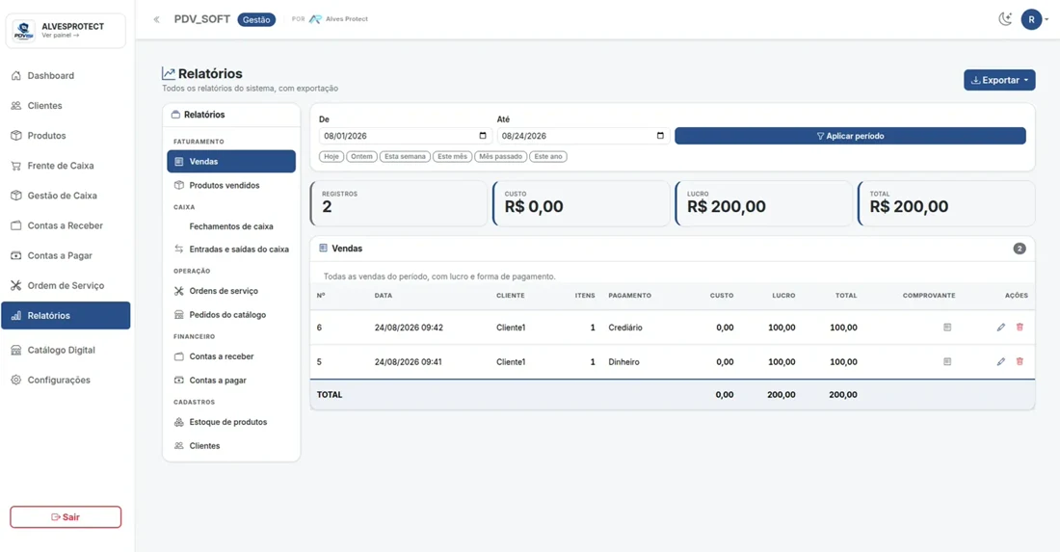Open Frente de Caixa page

coord(66,166)
